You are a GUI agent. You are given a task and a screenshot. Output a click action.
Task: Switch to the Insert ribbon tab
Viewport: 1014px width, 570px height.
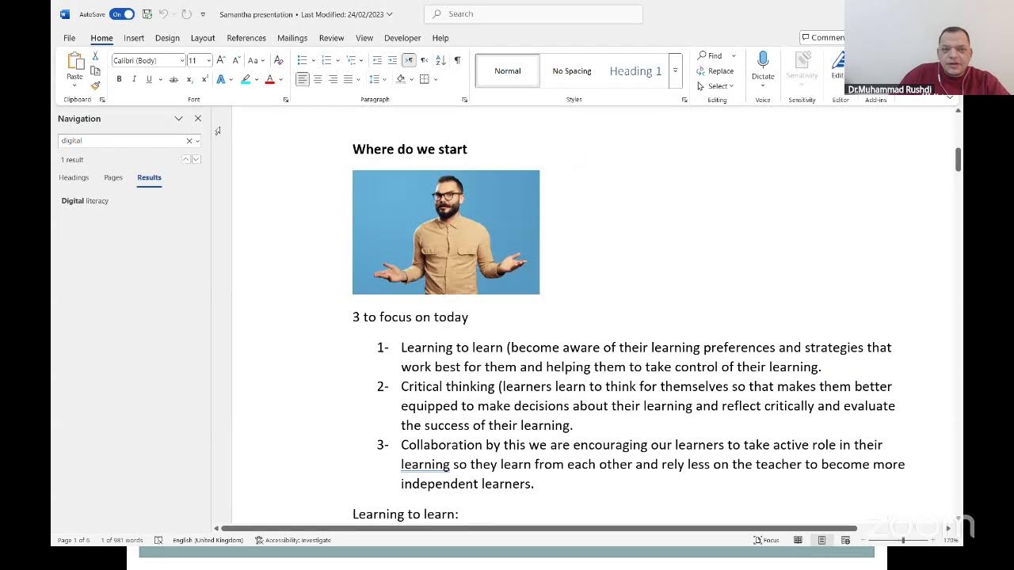click(x=134, y=38)
